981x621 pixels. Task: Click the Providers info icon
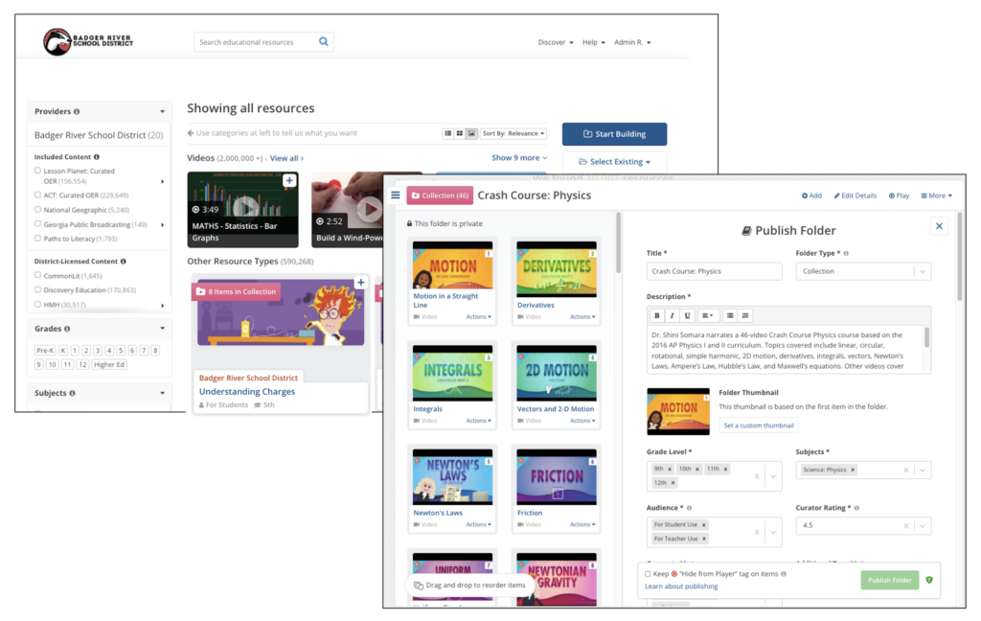77,111
